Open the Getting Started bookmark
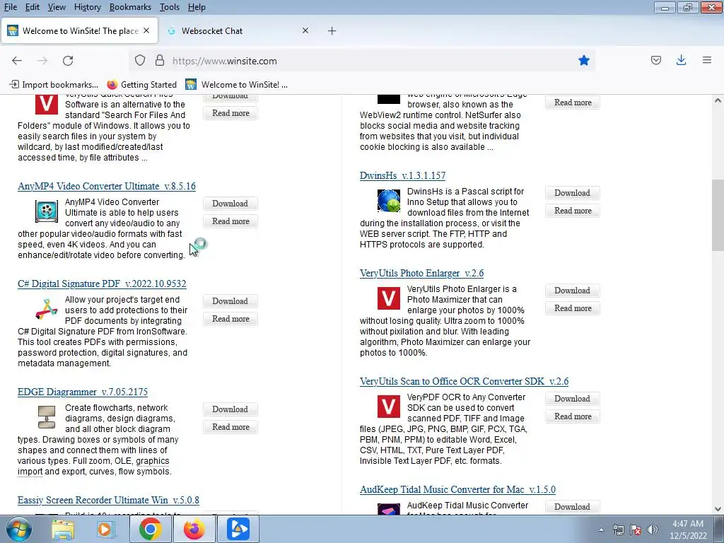Image resolution: width=724 pixels, height=543 pixels. (141, 85)
